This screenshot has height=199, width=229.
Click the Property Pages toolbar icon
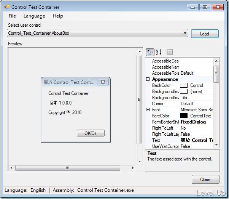click(170, 52)
